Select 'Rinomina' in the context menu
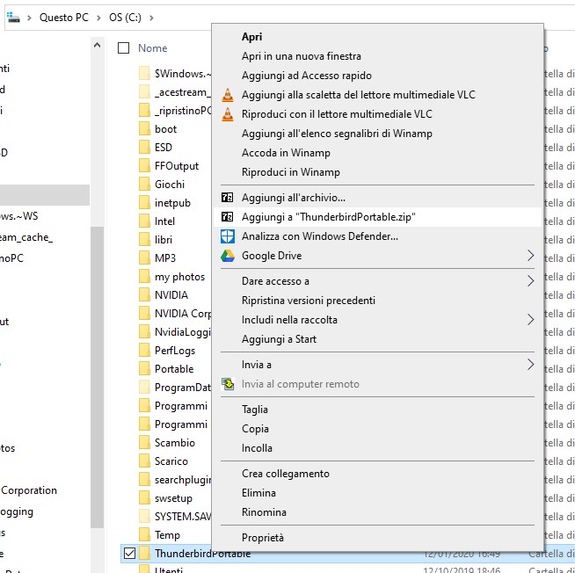 tap(377, 512)
